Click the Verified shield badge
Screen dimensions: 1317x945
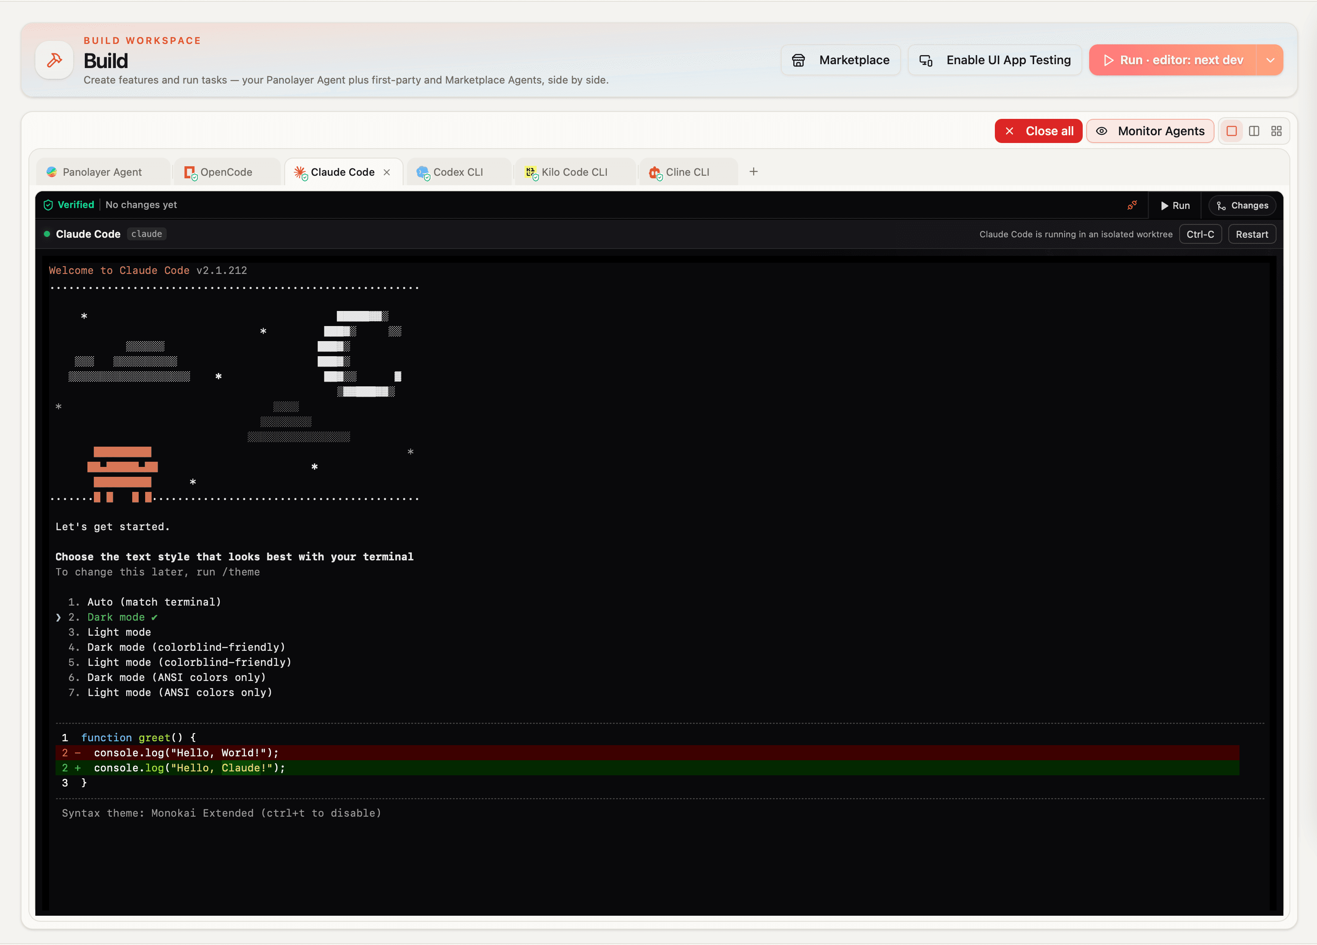point(69,205)
